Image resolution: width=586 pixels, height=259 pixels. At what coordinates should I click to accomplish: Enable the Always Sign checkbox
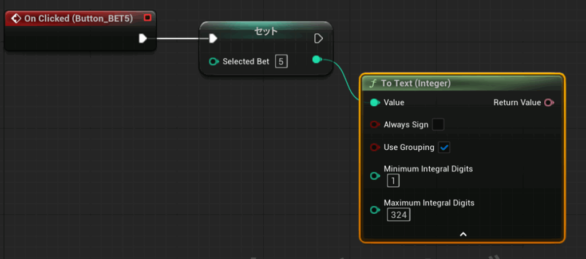pyautogui.click(x=438, y=125)
